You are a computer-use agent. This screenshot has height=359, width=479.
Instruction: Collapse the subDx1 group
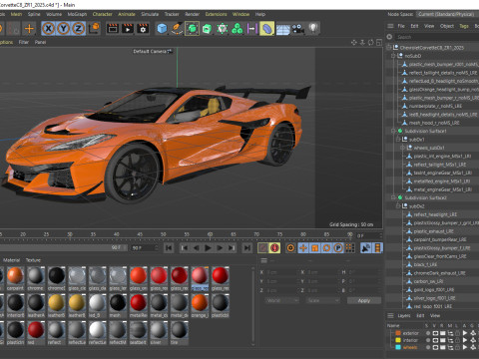[398, 140]
